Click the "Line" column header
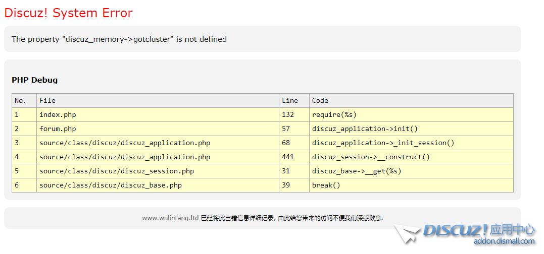This screenshot has height=254, width=544. pos(290,100)
